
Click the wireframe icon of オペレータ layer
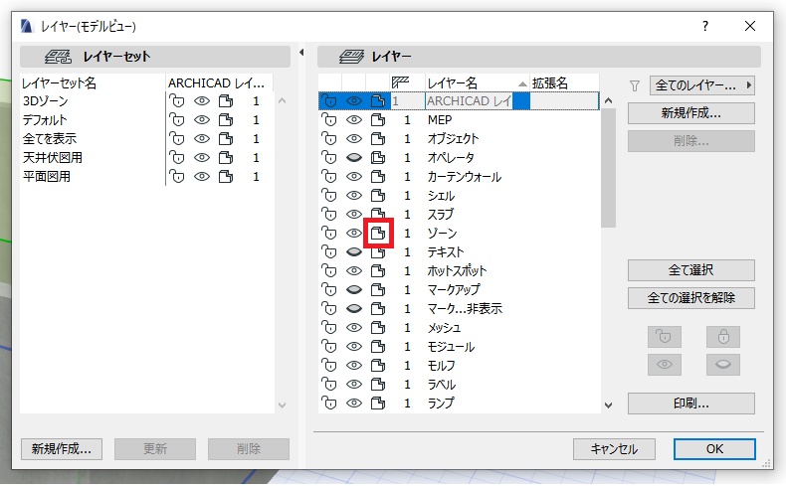[x=378, y=158]
